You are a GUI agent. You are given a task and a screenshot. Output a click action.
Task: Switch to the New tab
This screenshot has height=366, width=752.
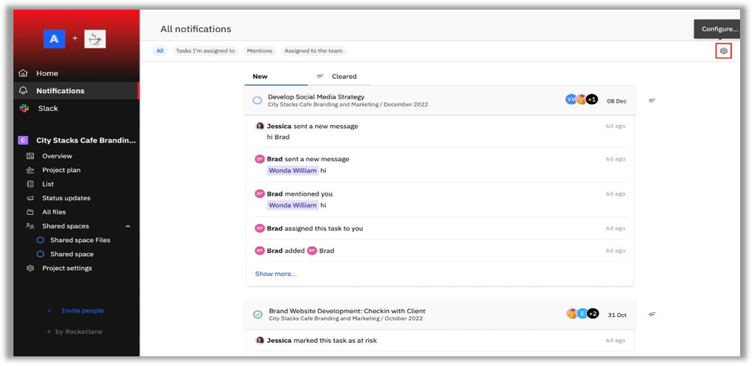[260, 77]
